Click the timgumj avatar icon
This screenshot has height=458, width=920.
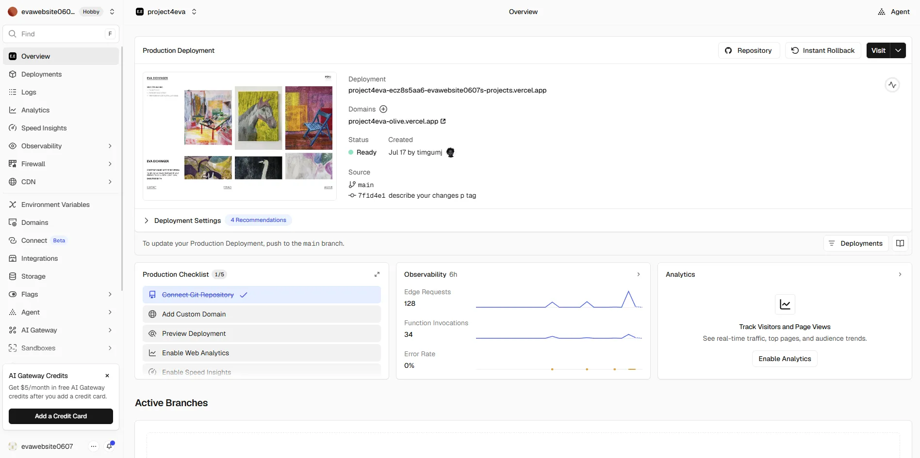pyautogui.click(x=450, y=152)
